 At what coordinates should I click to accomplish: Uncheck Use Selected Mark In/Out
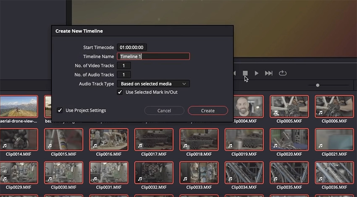point(120,92)
